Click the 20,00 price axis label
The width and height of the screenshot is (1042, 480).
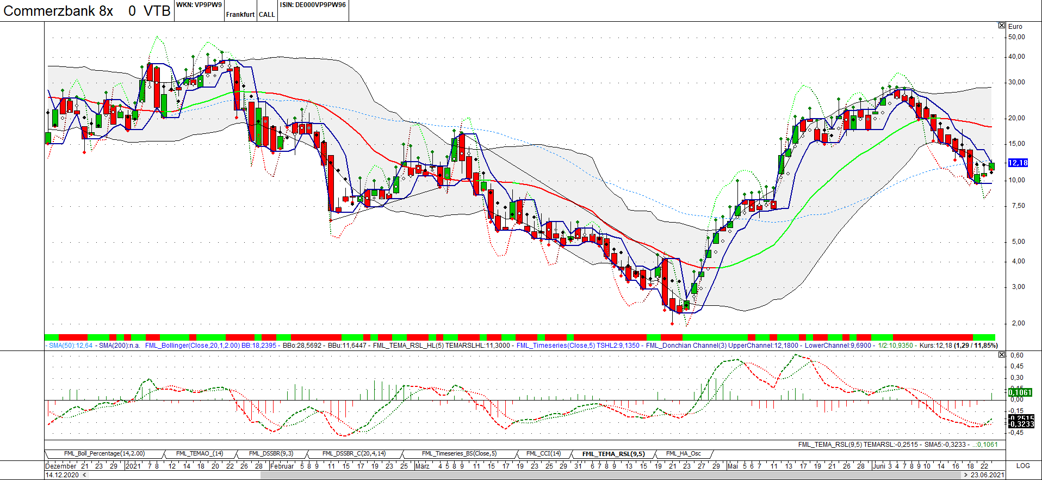pos(1016,118)
